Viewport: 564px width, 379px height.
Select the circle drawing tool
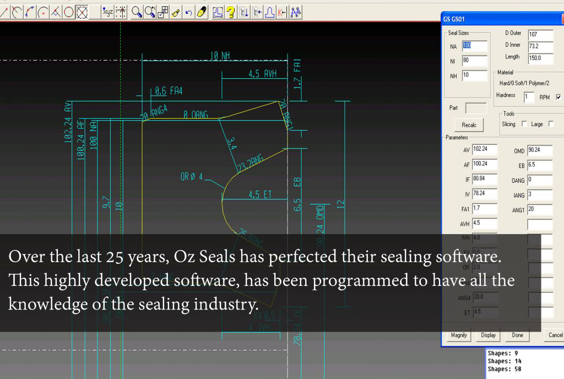(x=69, y=12)
